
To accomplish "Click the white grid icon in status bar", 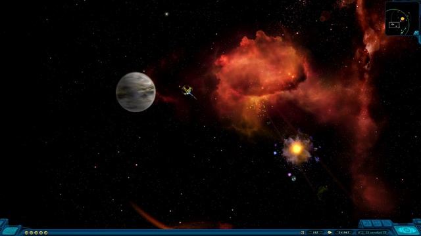I will coord(303,233).
